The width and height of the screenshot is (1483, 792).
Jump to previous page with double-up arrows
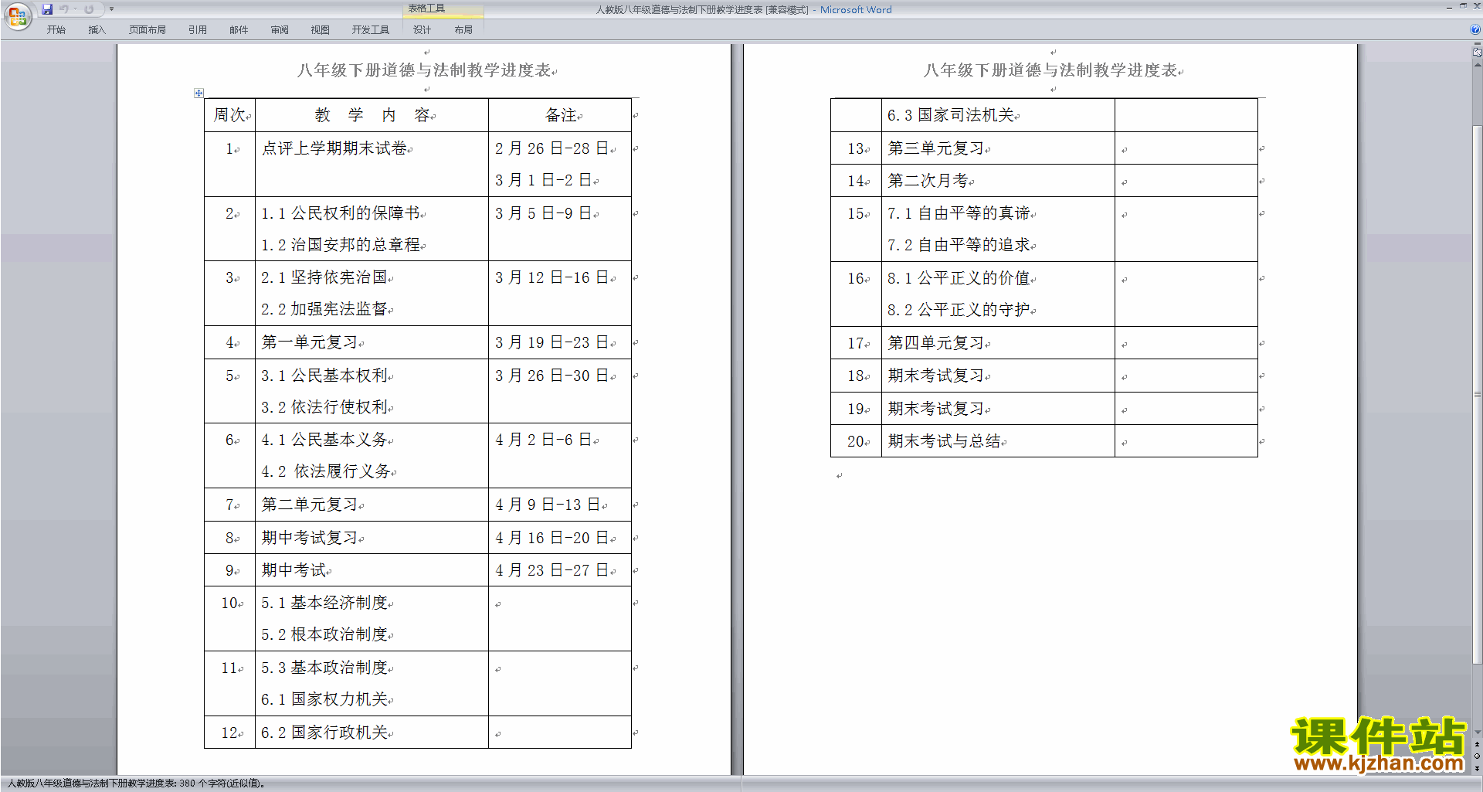(1477, 744)
